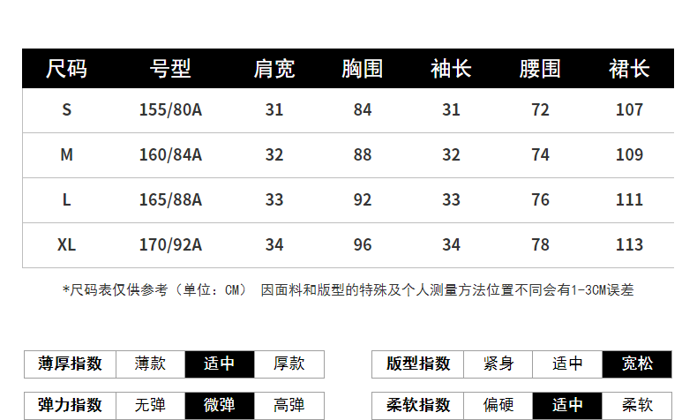
Task: Click the XL size row label
Action: click(x=66, y=244)
